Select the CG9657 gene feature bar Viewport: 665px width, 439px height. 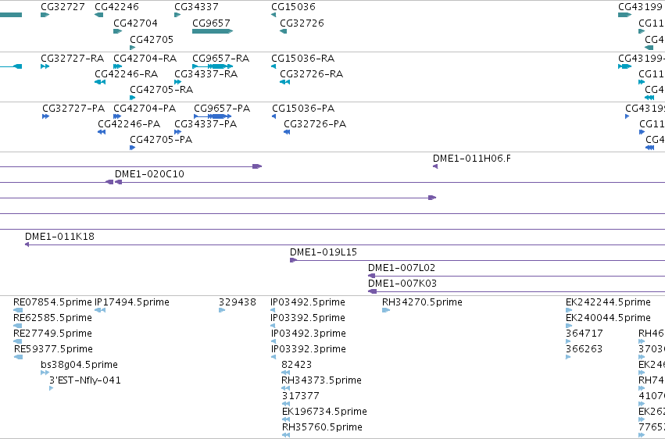[x=213, y=31]
